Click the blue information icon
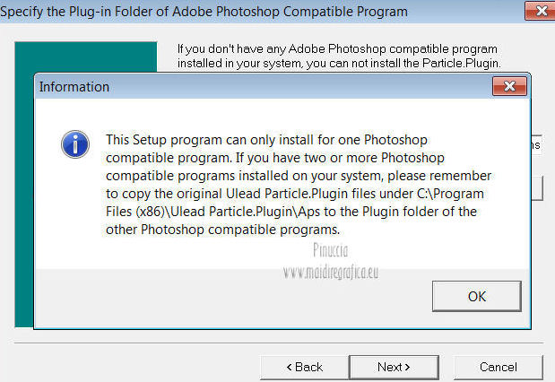Screen dimensions: 555x382 click(74, 143)
